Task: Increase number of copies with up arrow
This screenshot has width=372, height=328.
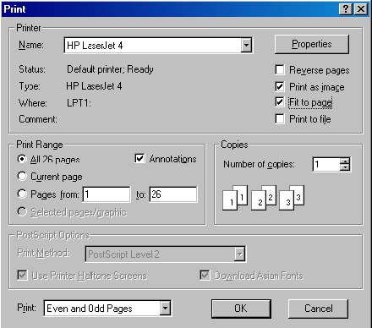Action: click(x=345, y=161)
